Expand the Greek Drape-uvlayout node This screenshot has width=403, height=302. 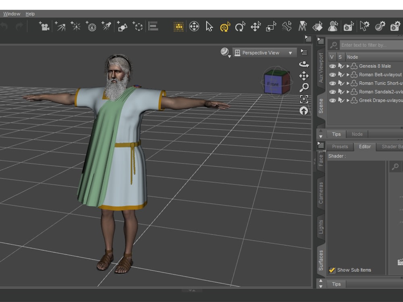click(x=348, y=100)
